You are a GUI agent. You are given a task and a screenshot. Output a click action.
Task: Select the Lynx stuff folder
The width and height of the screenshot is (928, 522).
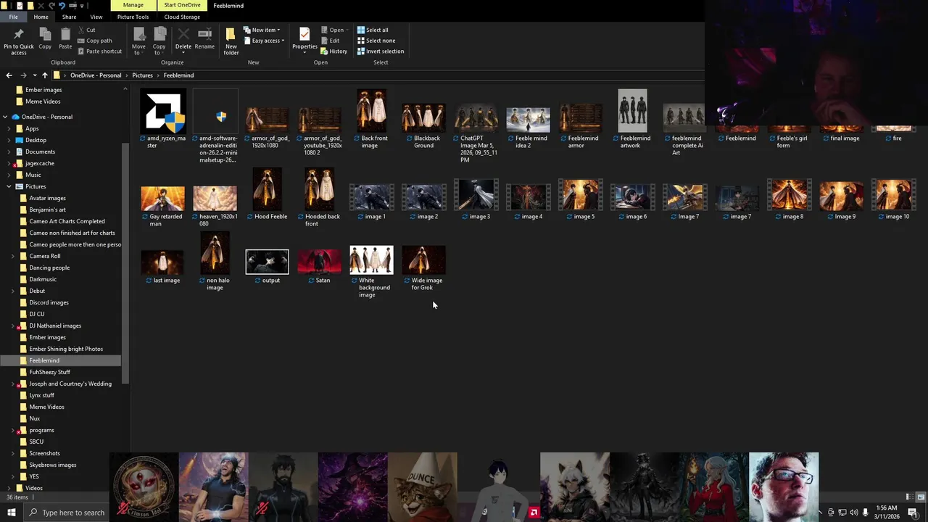[x=41, y=395]
